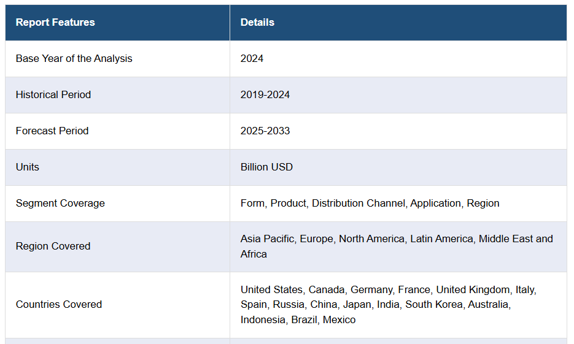Select the Historical Period row label
The height and width of the screenshot is (344, 574).
(53, 95)
